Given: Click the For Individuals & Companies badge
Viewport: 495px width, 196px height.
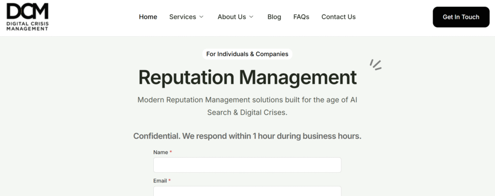Looking at the screenshot, I should [247, 54].
